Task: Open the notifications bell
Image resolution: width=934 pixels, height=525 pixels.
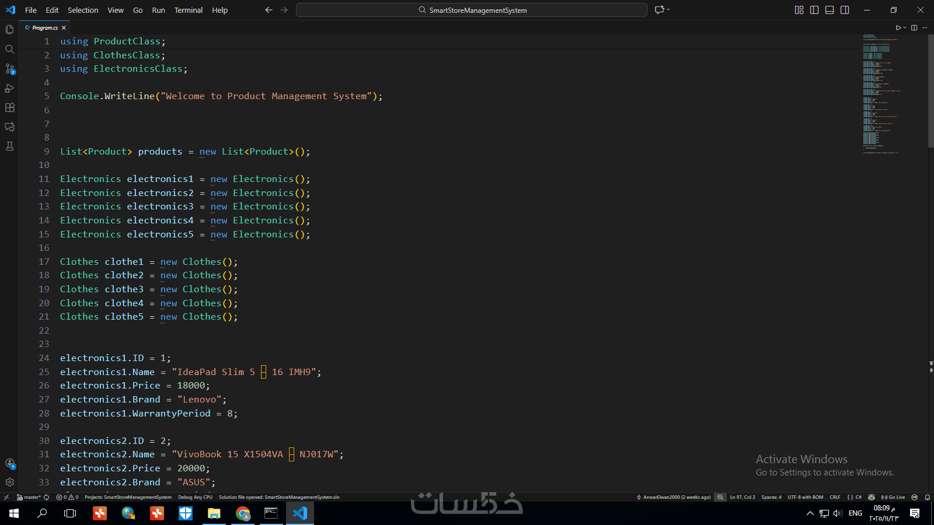Action: point(927,497)
